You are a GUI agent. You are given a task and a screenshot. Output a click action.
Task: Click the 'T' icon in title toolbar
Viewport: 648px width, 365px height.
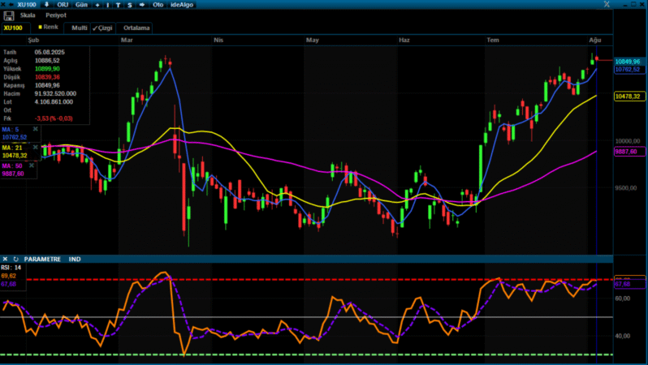click(x=119, y=5)
